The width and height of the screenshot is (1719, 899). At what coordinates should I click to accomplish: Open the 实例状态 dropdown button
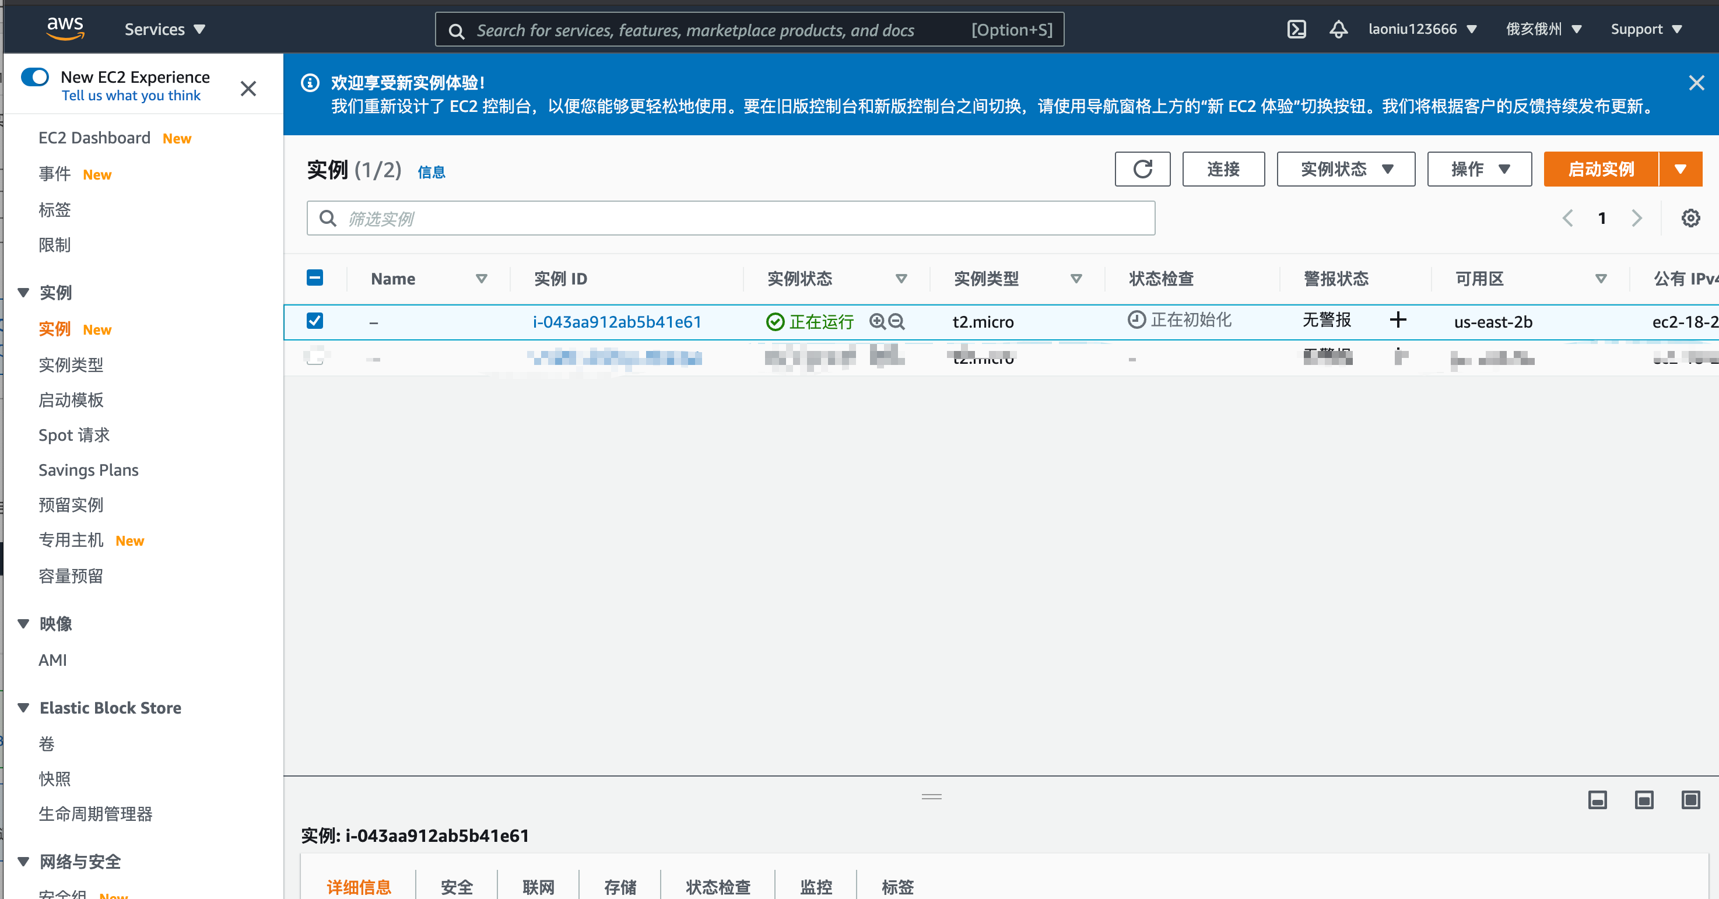point(1345,169)
